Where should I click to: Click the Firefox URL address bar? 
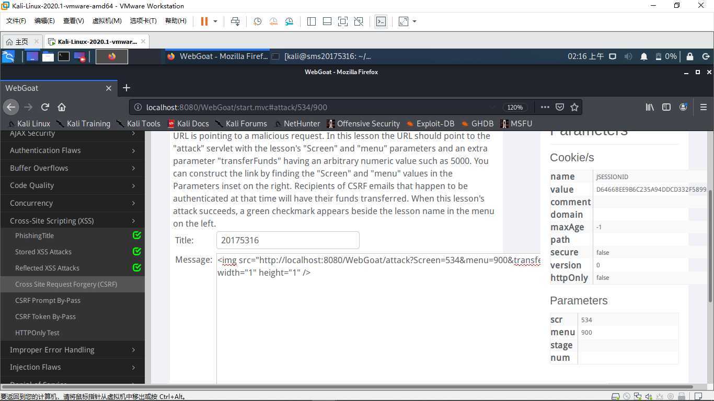(314, 107)
